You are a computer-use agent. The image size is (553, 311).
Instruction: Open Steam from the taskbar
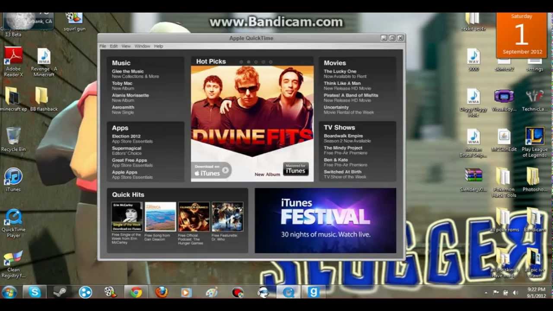point(60,292)
